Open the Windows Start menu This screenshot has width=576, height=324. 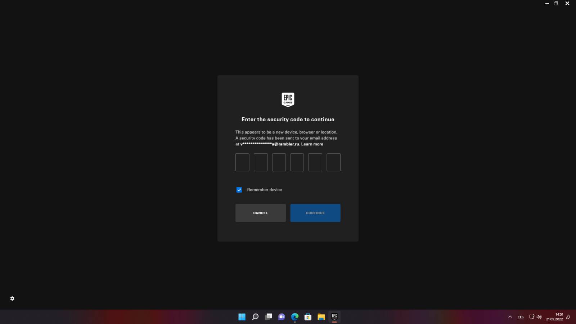pos(242,317)
